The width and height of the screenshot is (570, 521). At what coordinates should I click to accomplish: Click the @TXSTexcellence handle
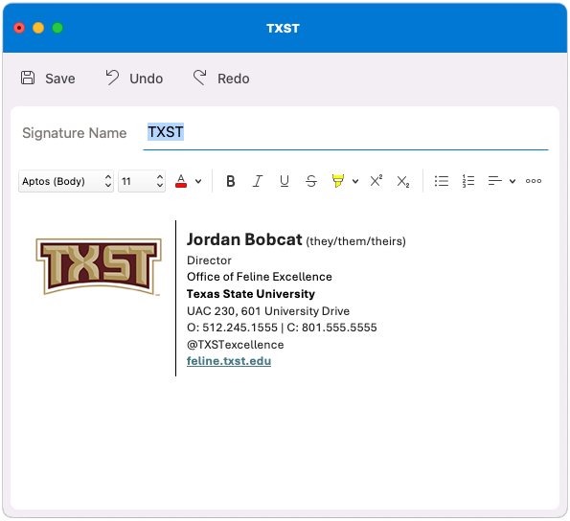tap(236, 345)
